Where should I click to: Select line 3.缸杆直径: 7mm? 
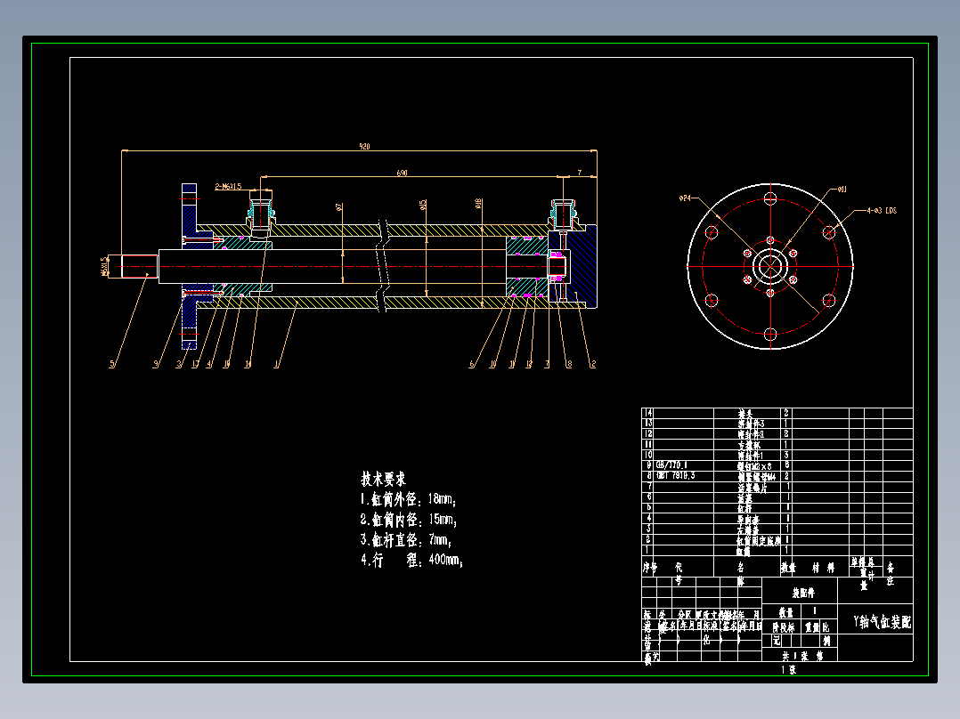point(406,540)
